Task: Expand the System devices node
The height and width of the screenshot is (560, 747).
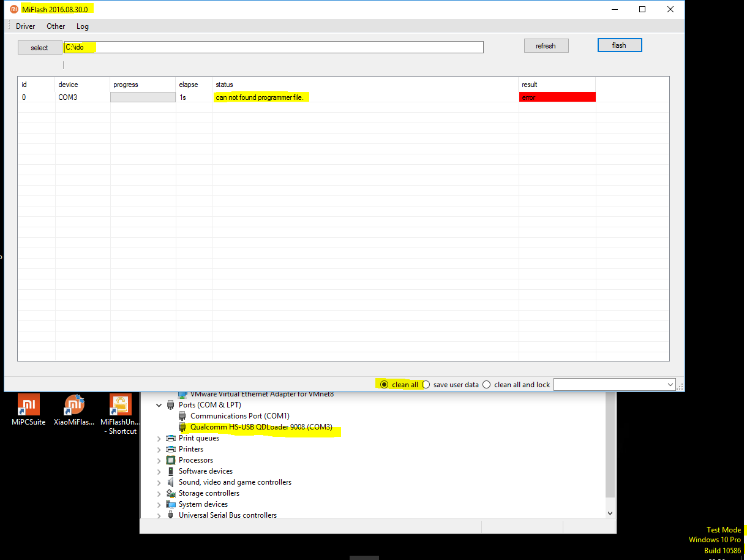Action: point(159,504)
